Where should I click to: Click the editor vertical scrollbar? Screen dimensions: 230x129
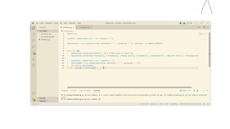pos(210,50)
